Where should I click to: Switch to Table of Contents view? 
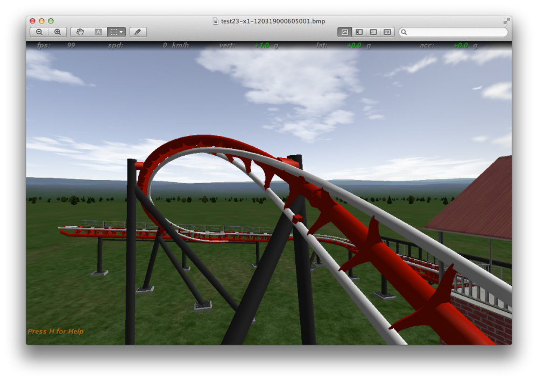[373, 32]
